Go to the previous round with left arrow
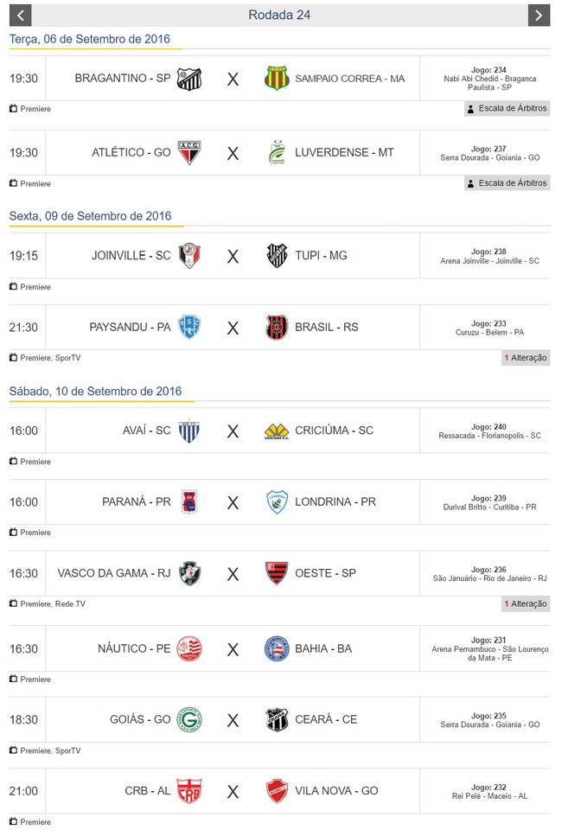The width and height of the screenshot is (562, 836). [20, 15]
